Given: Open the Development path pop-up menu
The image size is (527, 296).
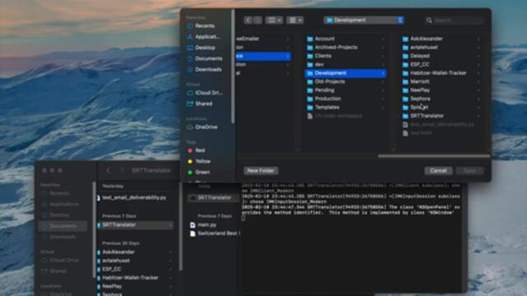Looking at the screenshot, I should [x=364, y=20].
